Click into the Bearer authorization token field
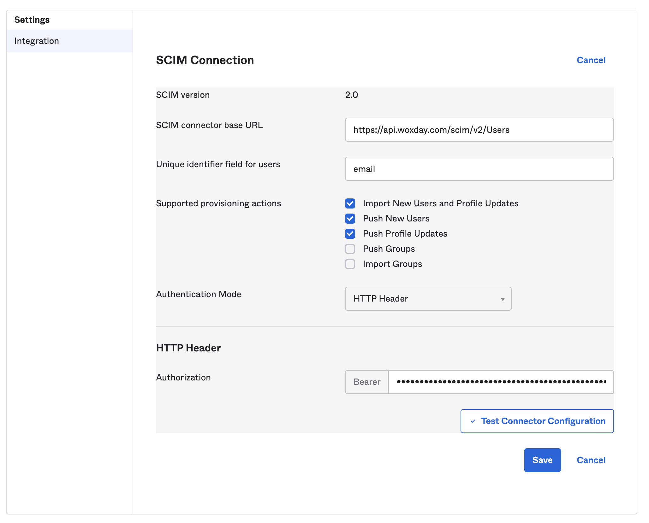This screenshot has height=523, width=649. [501, 382]
